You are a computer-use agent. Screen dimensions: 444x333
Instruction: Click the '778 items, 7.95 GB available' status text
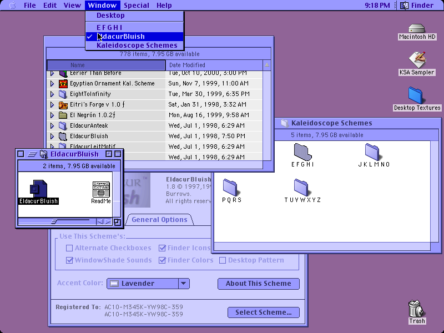[x=159, y=54]
